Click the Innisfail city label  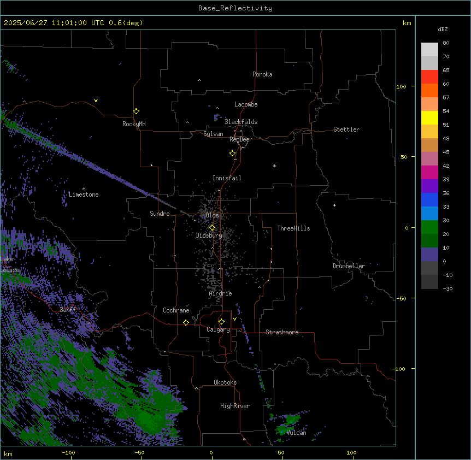coord(227,178)
